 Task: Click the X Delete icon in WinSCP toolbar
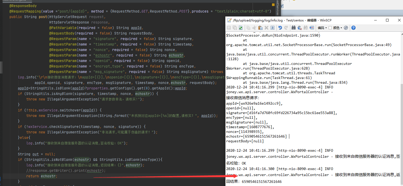pyautogui.click(x=266, y=28)
